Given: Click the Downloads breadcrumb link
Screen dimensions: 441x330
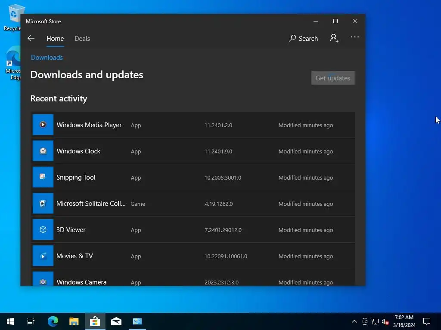Looking at the screenshot, I should click(47, 58).
